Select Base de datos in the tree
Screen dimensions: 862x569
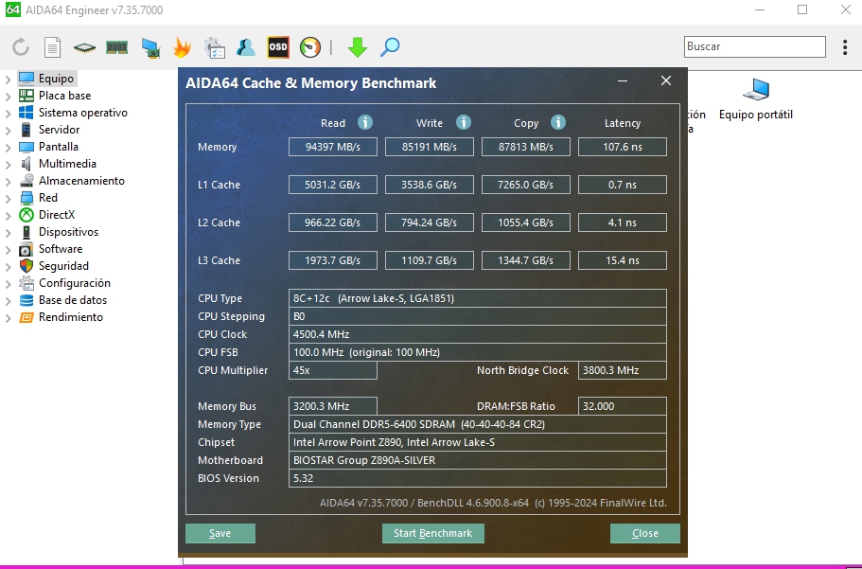[x=73, y=300]
